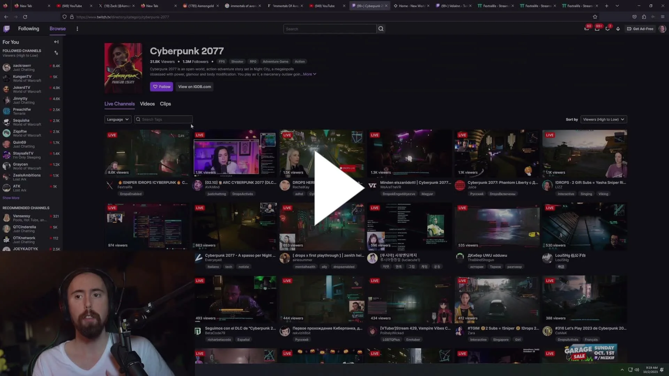
Task: Open KungenTV in followed channels
Action: 31,78
